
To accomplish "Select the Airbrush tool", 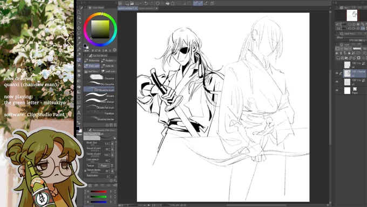I will tap(79, 65).
